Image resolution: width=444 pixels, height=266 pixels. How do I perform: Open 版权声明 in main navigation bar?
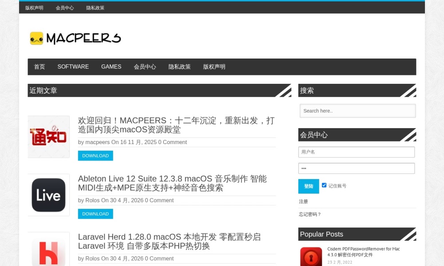point(214,66)
